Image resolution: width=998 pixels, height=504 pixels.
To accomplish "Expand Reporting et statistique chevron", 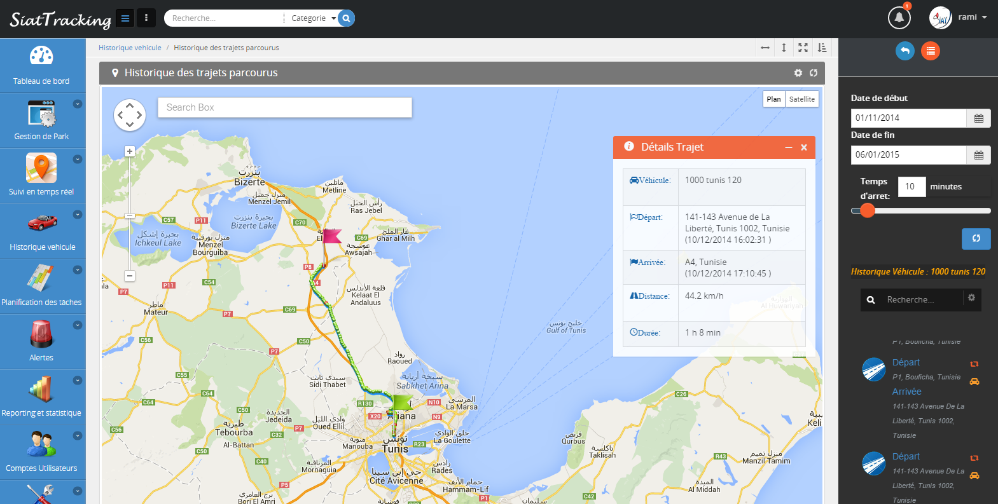I will point(78,380).
